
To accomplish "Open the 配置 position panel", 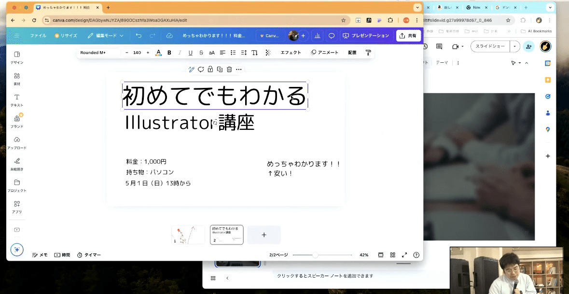I will pos(352,53).
